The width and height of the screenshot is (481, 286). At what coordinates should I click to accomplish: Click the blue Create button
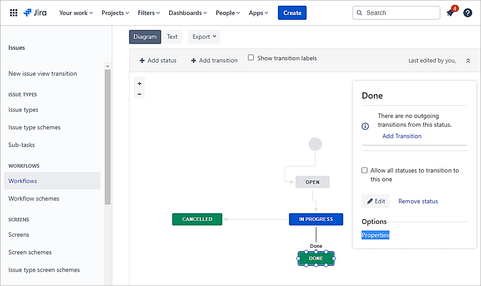point(292,13)
